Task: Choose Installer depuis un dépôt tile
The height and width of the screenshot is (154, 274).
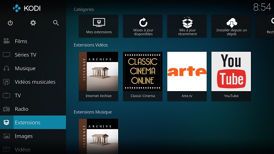Action: point(231,26)
